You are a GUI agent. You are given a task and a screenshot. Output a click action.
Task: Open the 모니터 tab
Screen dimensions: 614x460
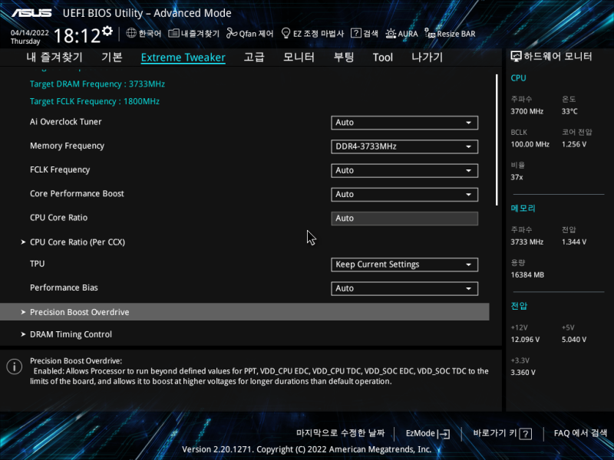click(x=299, y=57)
